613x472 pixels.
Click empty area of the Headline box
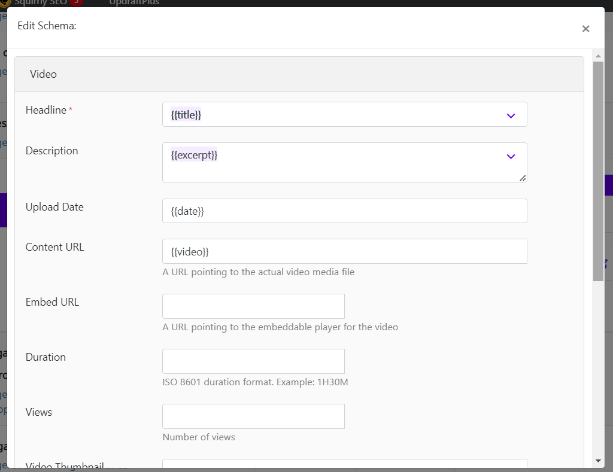coord(352,114)
